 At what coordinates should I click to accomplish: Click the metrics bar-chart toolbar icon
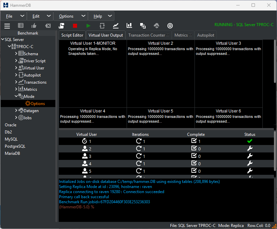[129, 25]
